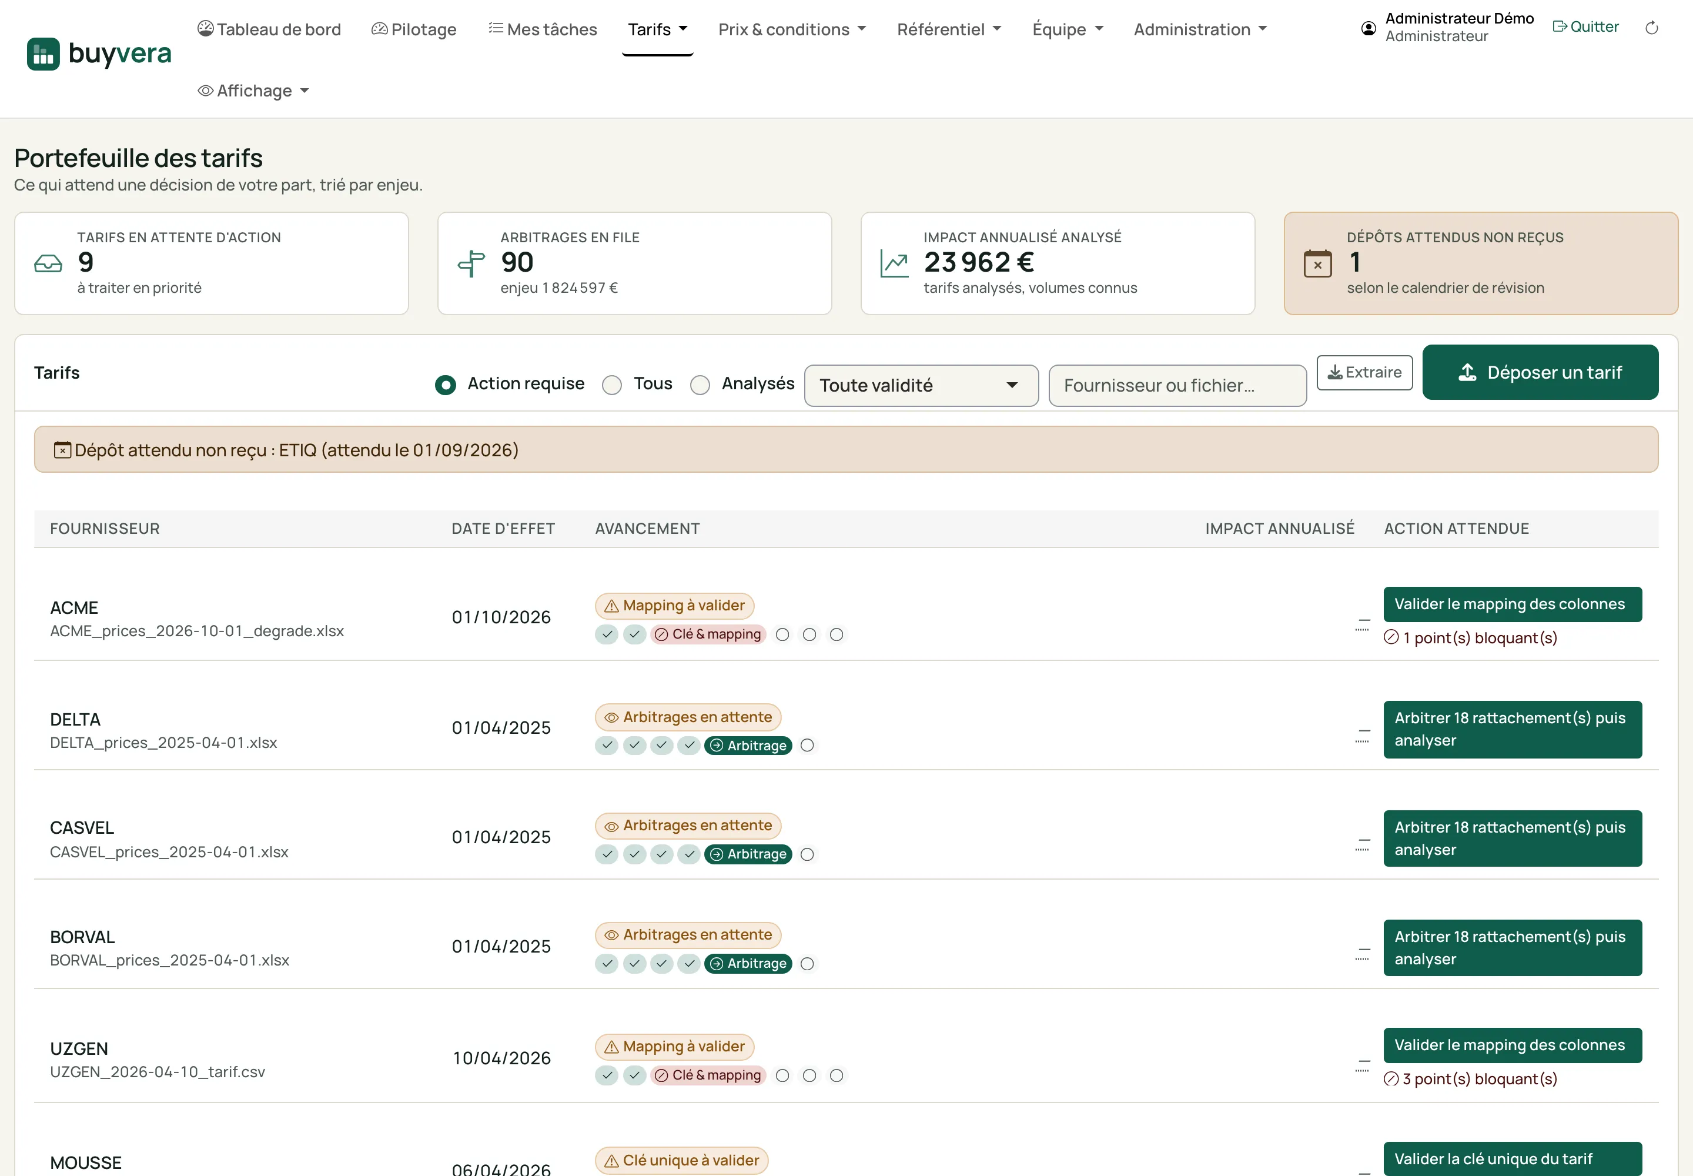Click the Extraire button

click(1364, 372)
